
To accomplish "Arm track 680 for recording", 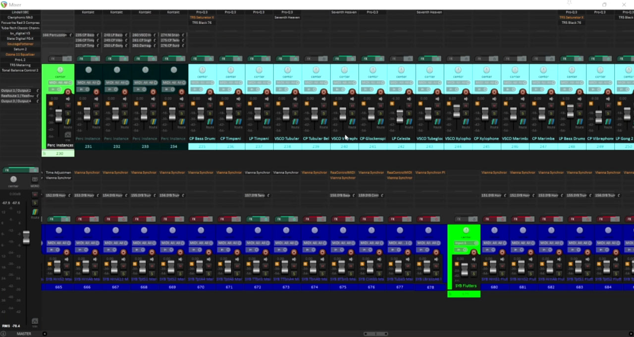I will [502, 252].
